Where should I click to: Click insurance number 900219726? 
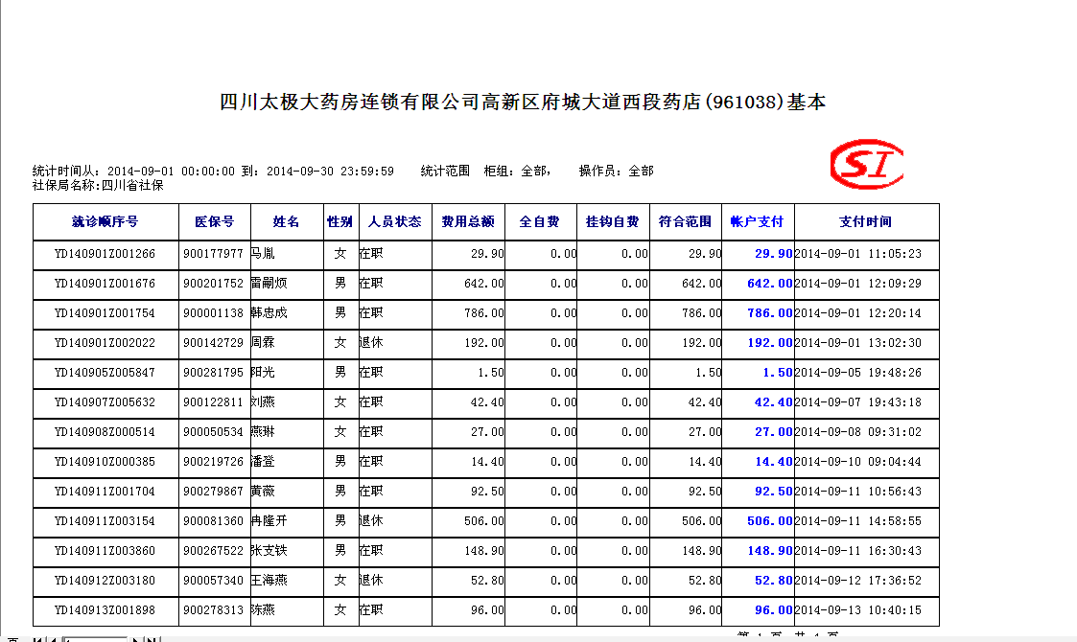click(214, 462)
